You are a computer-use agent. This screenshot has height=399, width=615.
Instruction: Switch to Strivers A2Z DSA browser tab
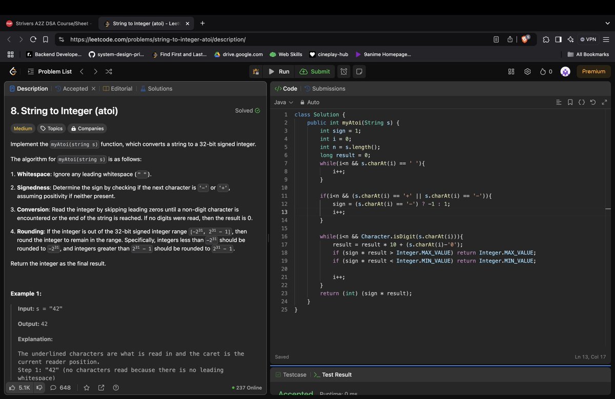(49, 24)
